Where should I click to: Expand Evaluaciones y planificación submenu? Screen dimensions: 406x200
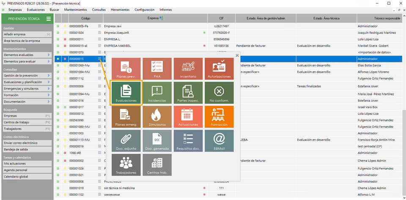pos(48,82)
